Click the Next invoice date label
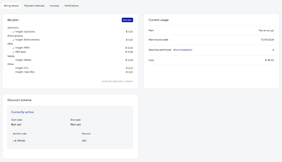 (158, 40)
